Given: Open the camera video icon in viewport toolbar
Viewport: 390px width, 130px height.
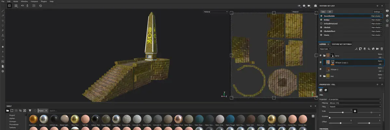Looking at the screenshot, I should tap(309, 6).
